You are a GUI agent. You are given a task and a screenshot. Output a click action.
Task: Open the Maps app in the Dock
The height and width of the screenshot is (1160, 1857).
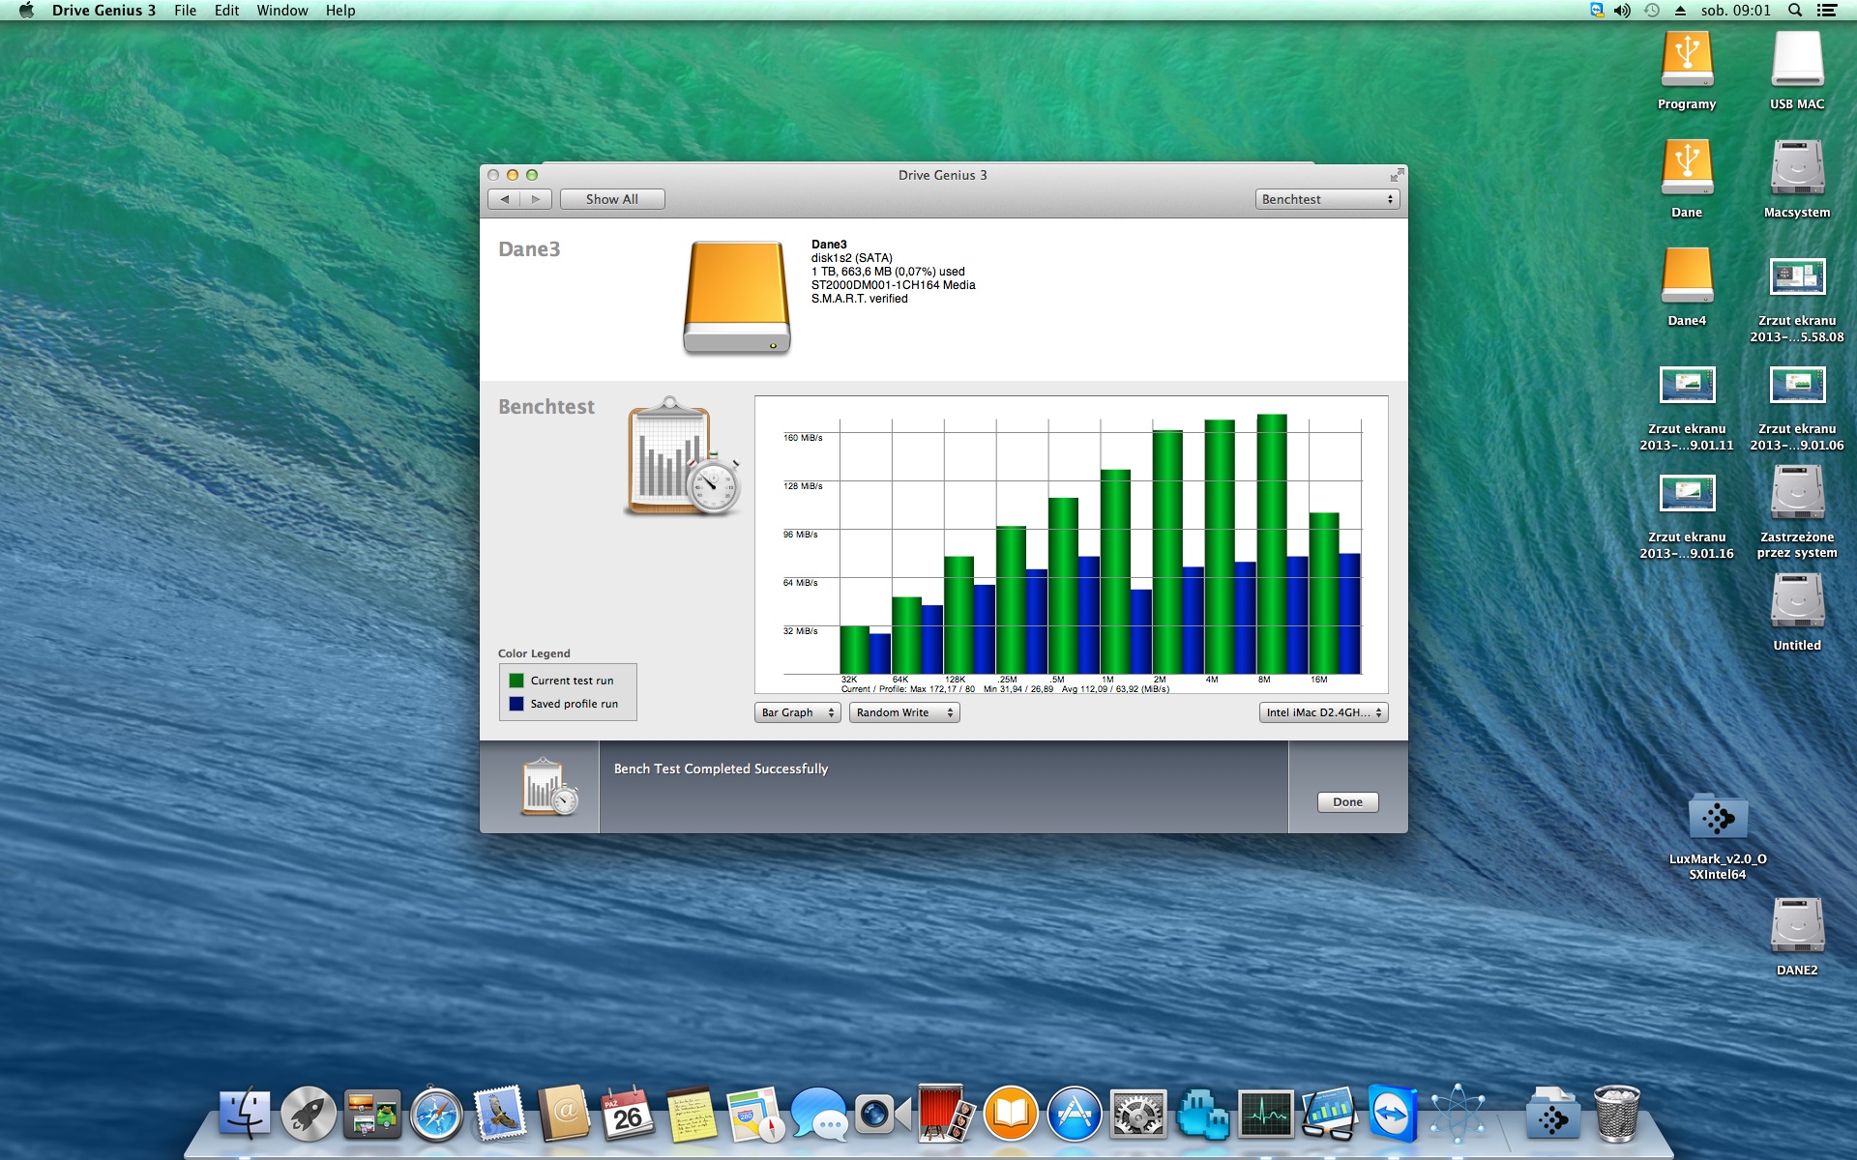[x=755, y=1114]
